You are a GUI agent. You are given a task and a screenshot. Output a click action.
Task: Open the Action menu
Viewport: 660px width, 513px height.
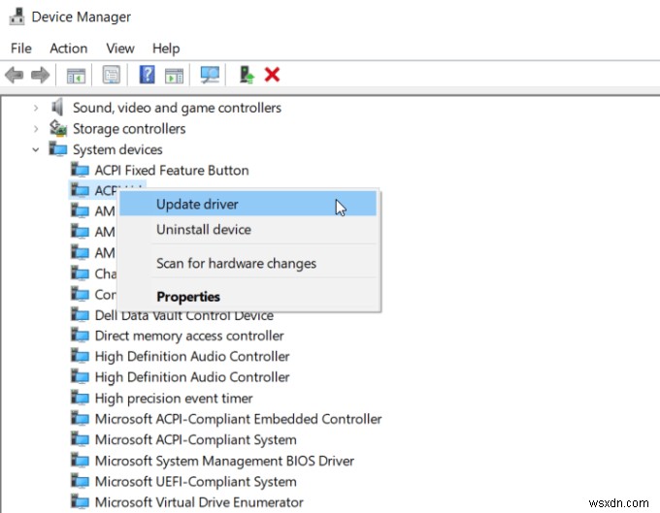click(69, 48)
